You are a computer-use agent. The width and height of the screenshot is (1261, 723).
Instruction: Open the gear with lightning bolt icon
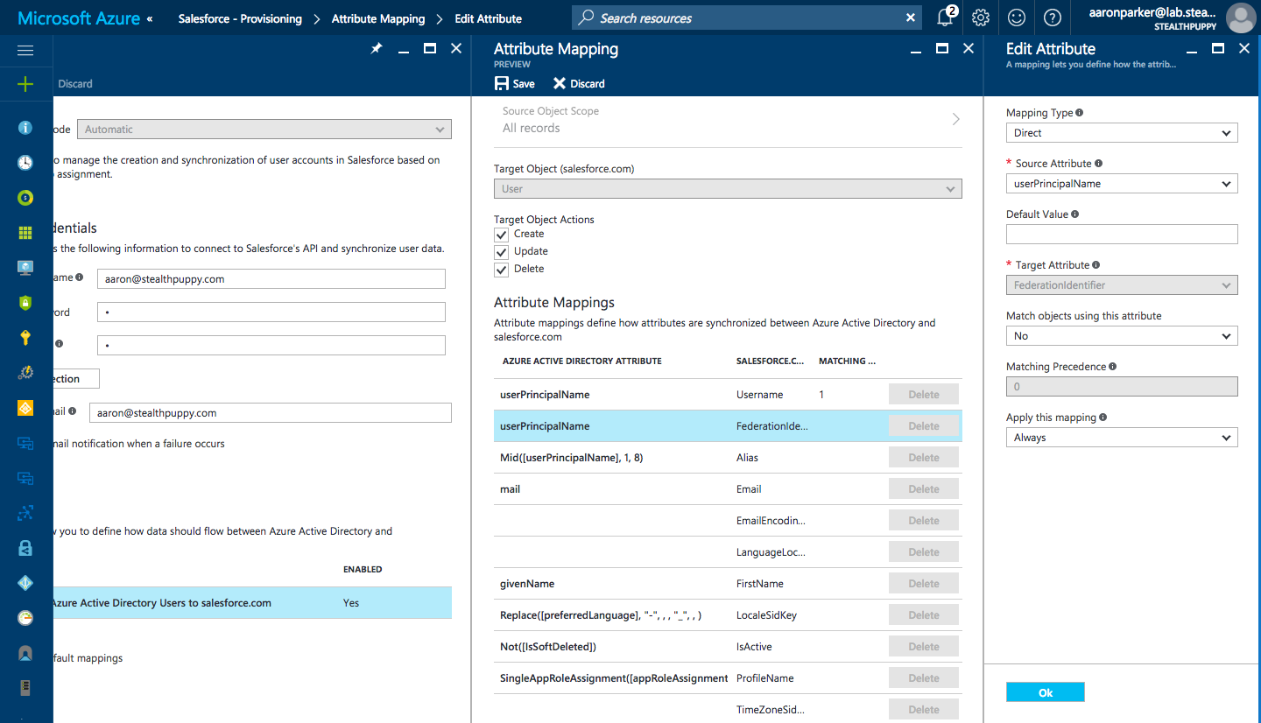pyautogui.click(x=25, y=373)
